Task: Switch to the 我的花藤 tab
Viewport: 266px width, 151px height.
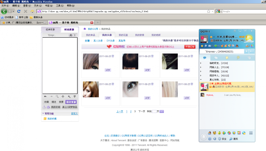Action: click(123, 35)
